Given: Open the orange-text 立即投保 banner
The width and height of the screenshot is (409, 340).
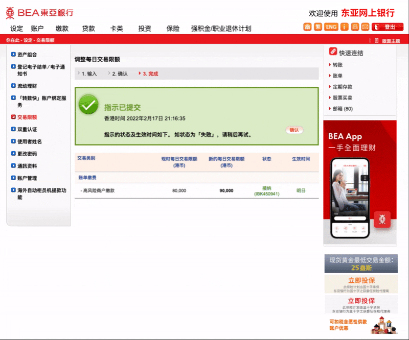Looking at the screenshot, I should tap(361, 284).
